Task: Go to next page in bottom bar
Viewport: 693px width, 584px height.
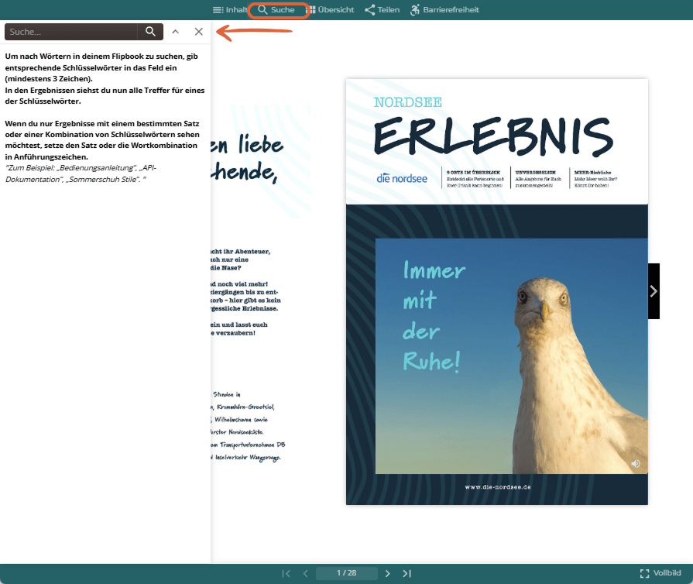Action: [388, 573]
